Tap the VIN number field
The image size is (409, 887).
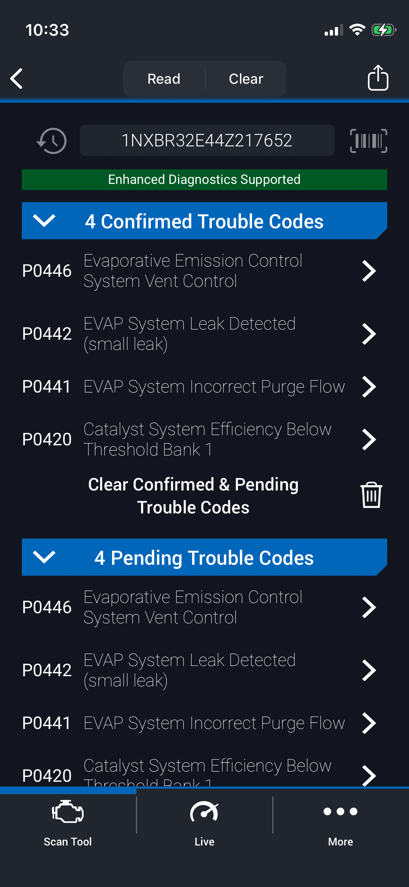click(207, 141)
